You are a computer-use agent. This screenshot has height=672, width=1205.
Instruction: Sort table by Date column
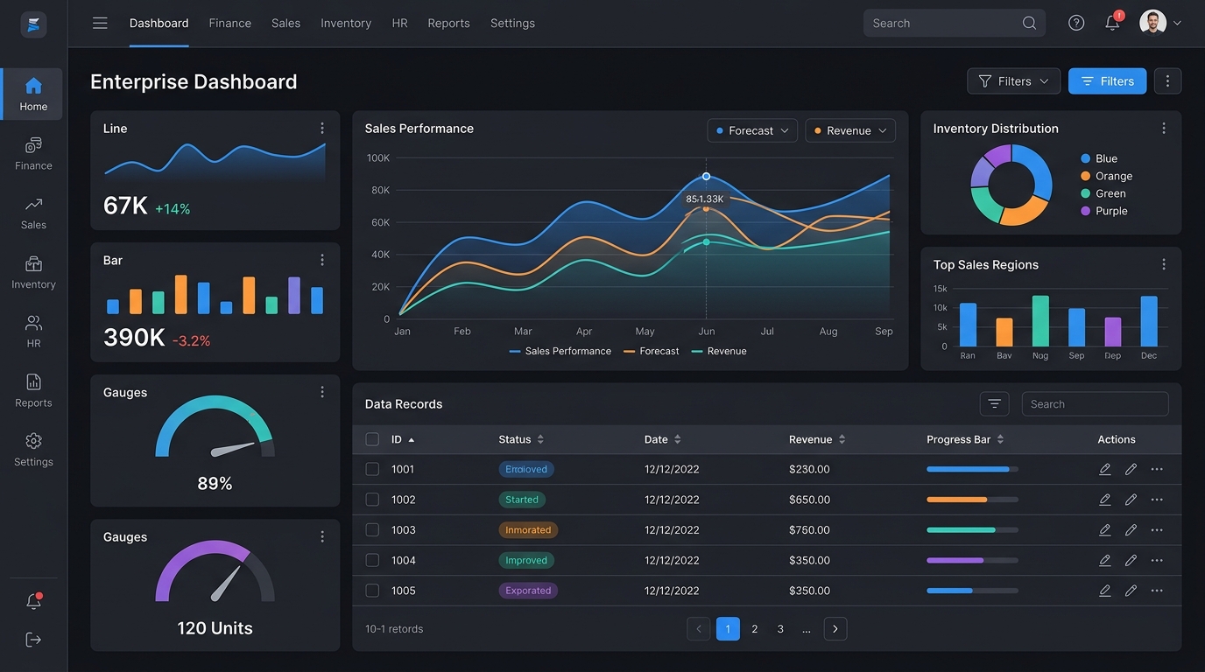coord(663,439)
